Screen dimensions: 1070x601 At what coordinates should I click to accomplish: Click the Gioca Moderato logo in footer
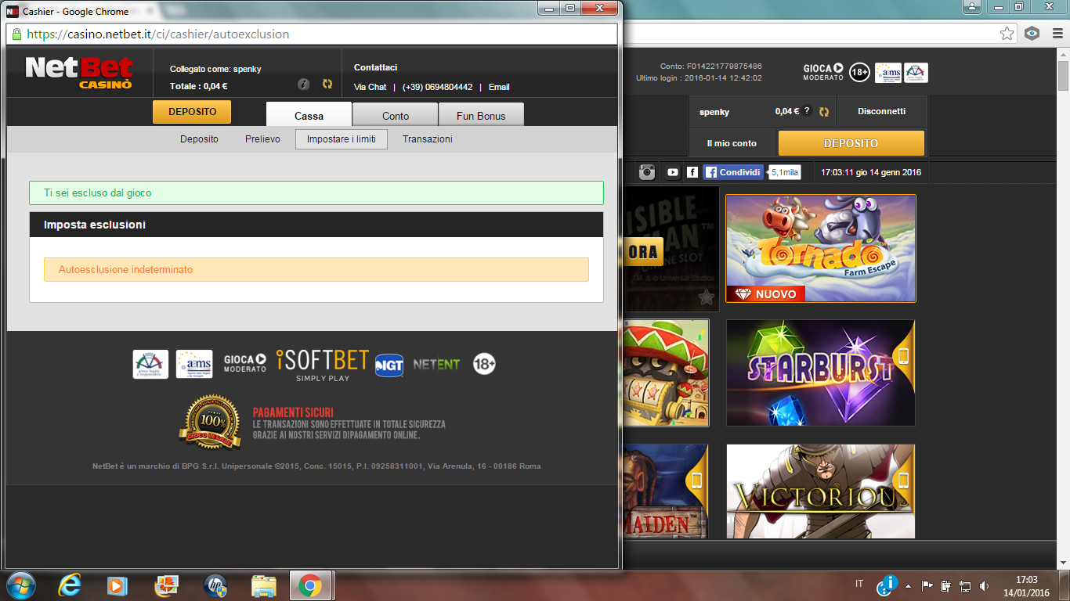245,364
